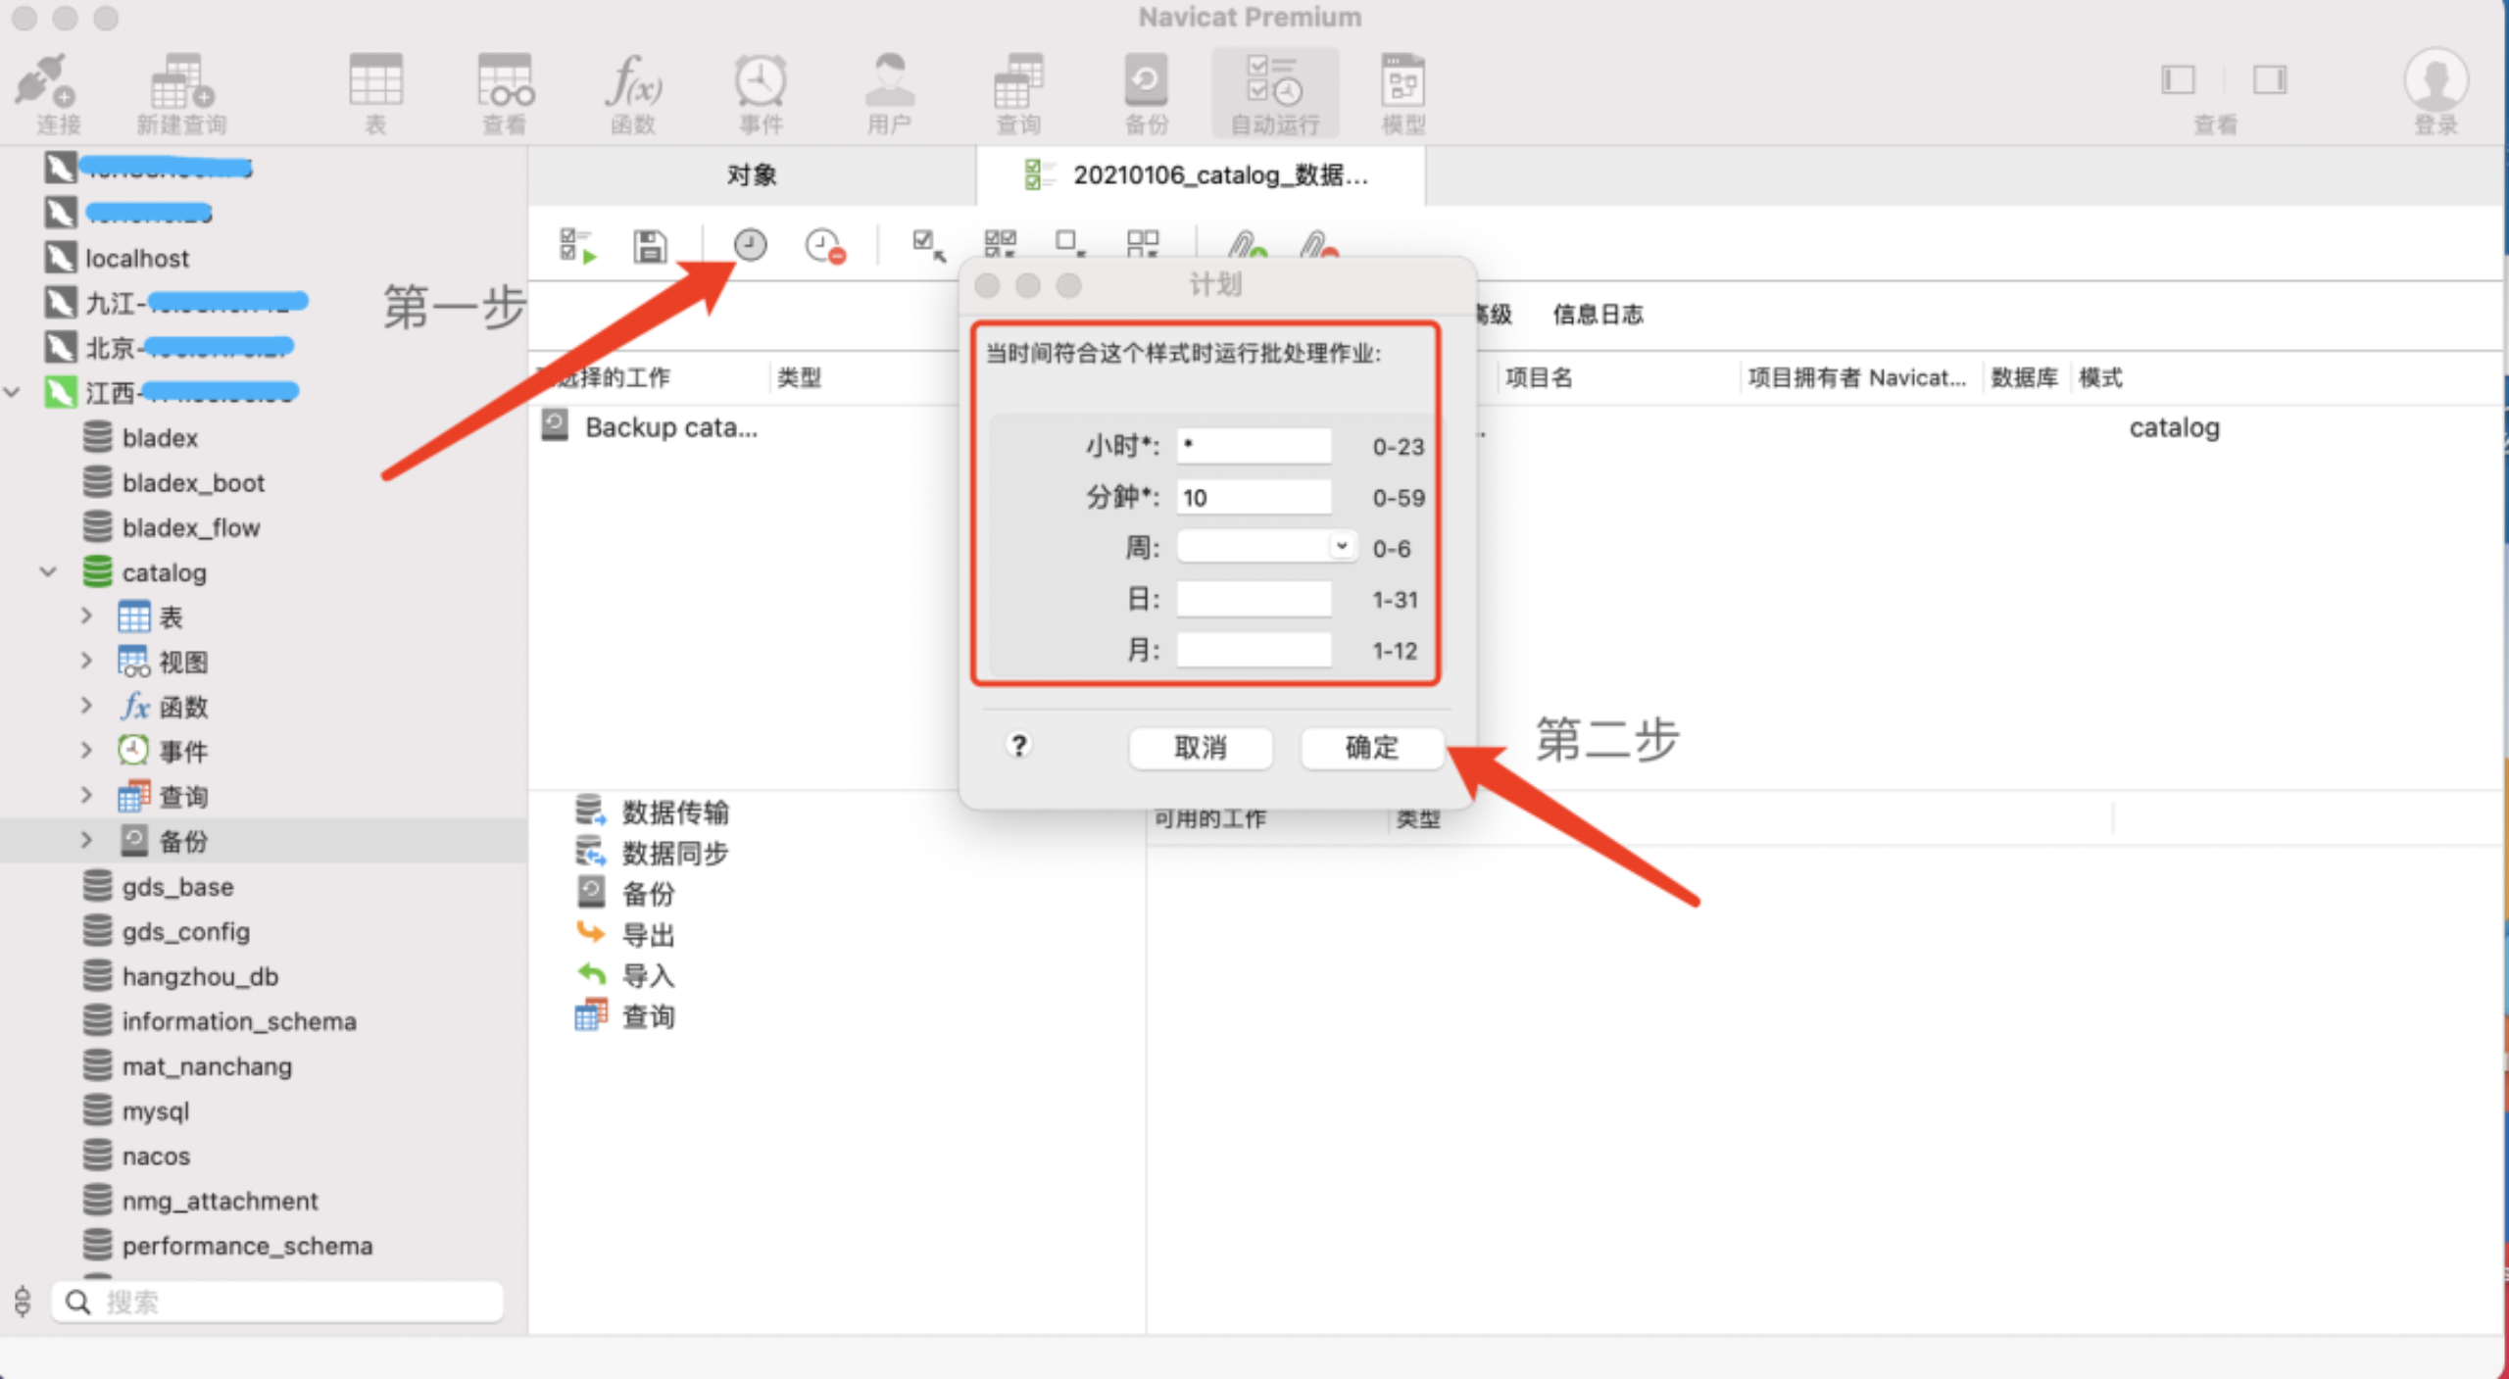
Task: Click the 确定 button in schedule dialog
Action: coord(1371,748)
